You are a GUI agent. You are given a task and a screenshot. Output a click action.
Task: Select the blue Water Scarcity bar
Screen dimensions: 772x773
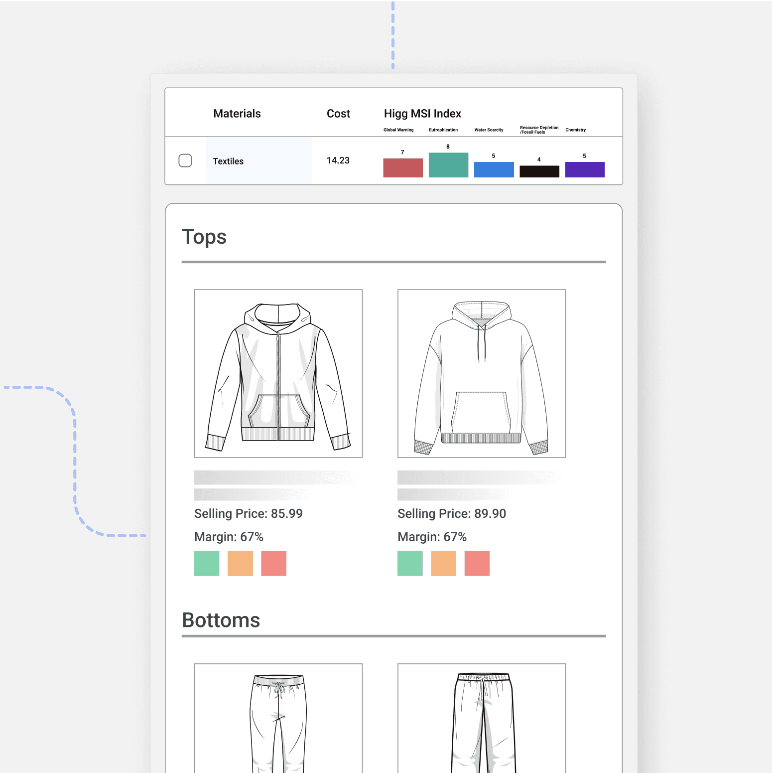coord(494,169)
